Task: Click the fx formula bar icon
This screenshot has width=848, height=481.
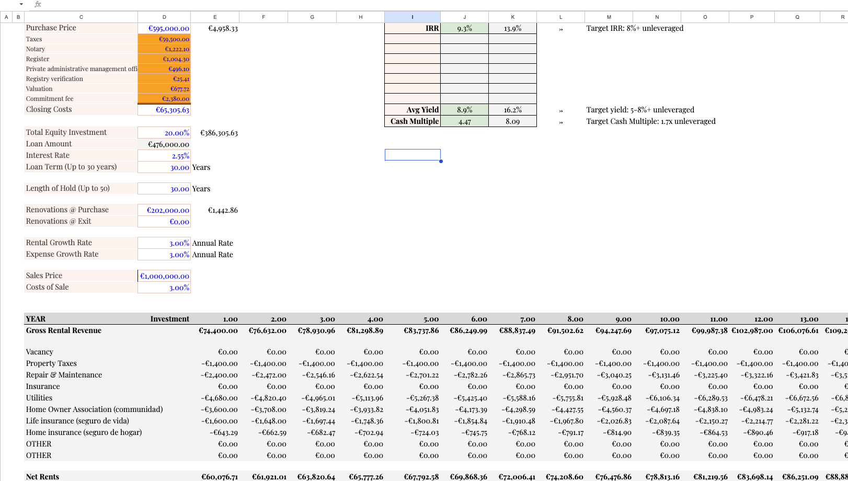Action: (38, 4)
